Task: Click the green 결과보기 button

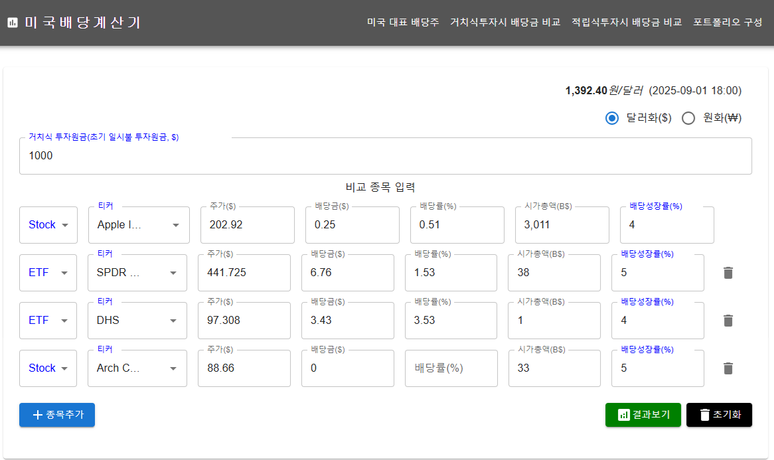Action: tap(643, 415)
